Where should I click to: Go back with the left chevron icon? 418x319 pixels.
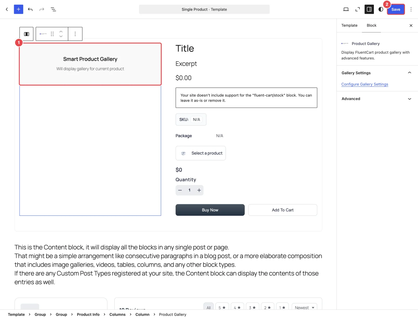(7, 9)
